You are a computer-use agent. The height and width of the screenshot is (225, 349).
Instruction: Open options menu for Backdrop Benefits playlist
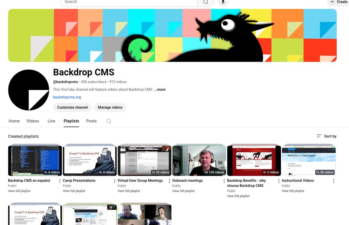279,181
